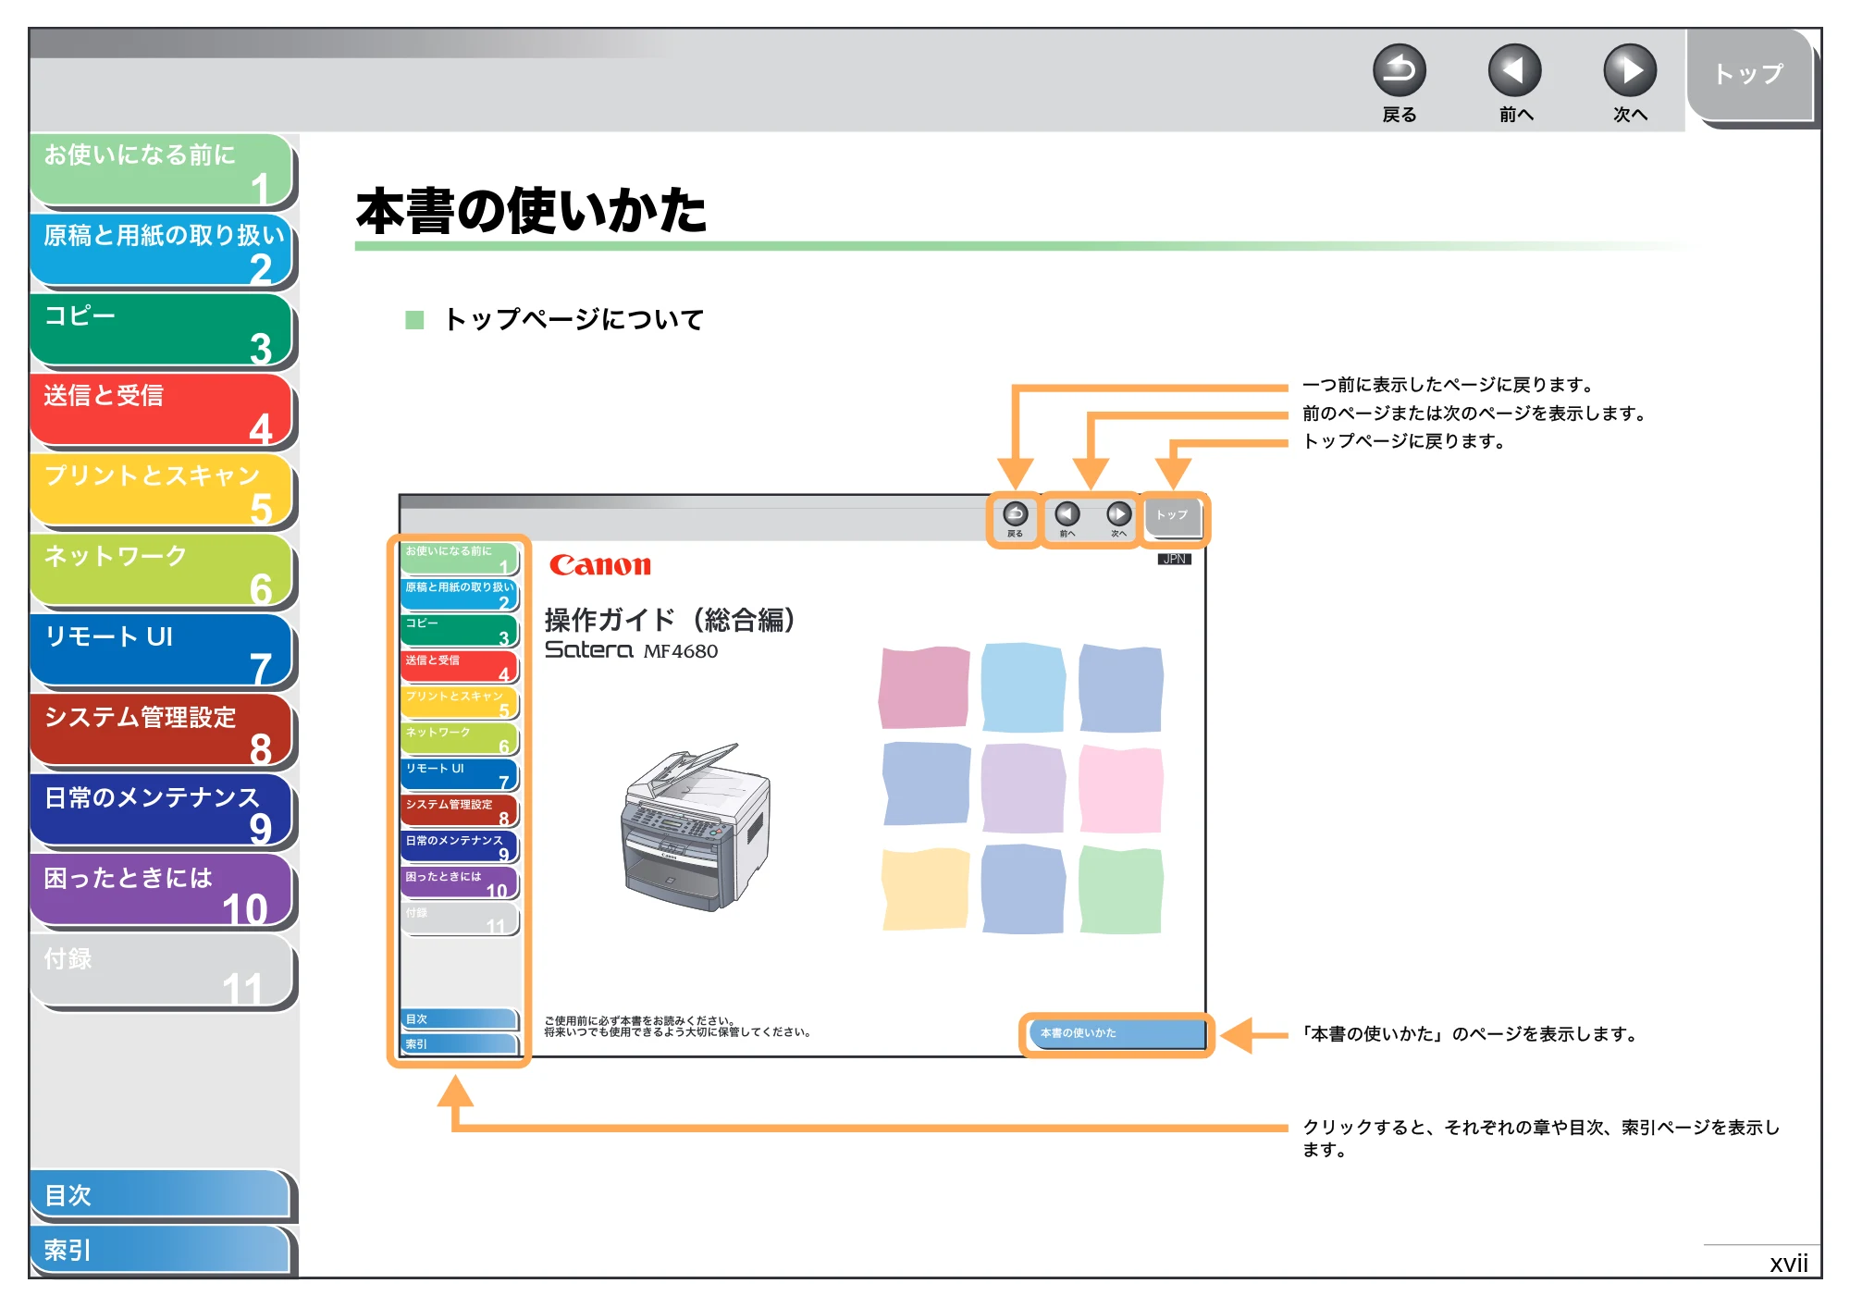The width and height of the screenshot is (1850, 1308).
Task: Open chapter 6 ネットワーク tab
Action: coord(162,571)
